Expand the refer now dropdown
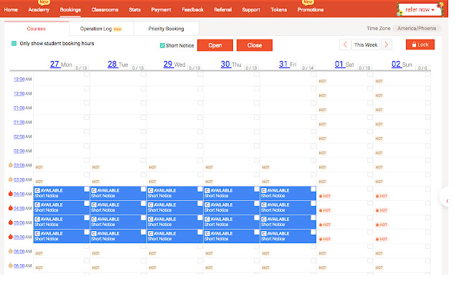 click(420, 9)
